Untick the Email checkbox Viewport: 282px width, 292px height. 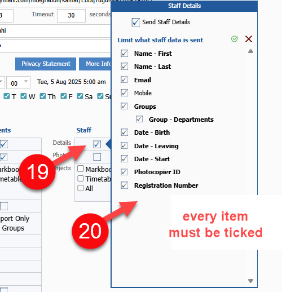tap(124, 79)
